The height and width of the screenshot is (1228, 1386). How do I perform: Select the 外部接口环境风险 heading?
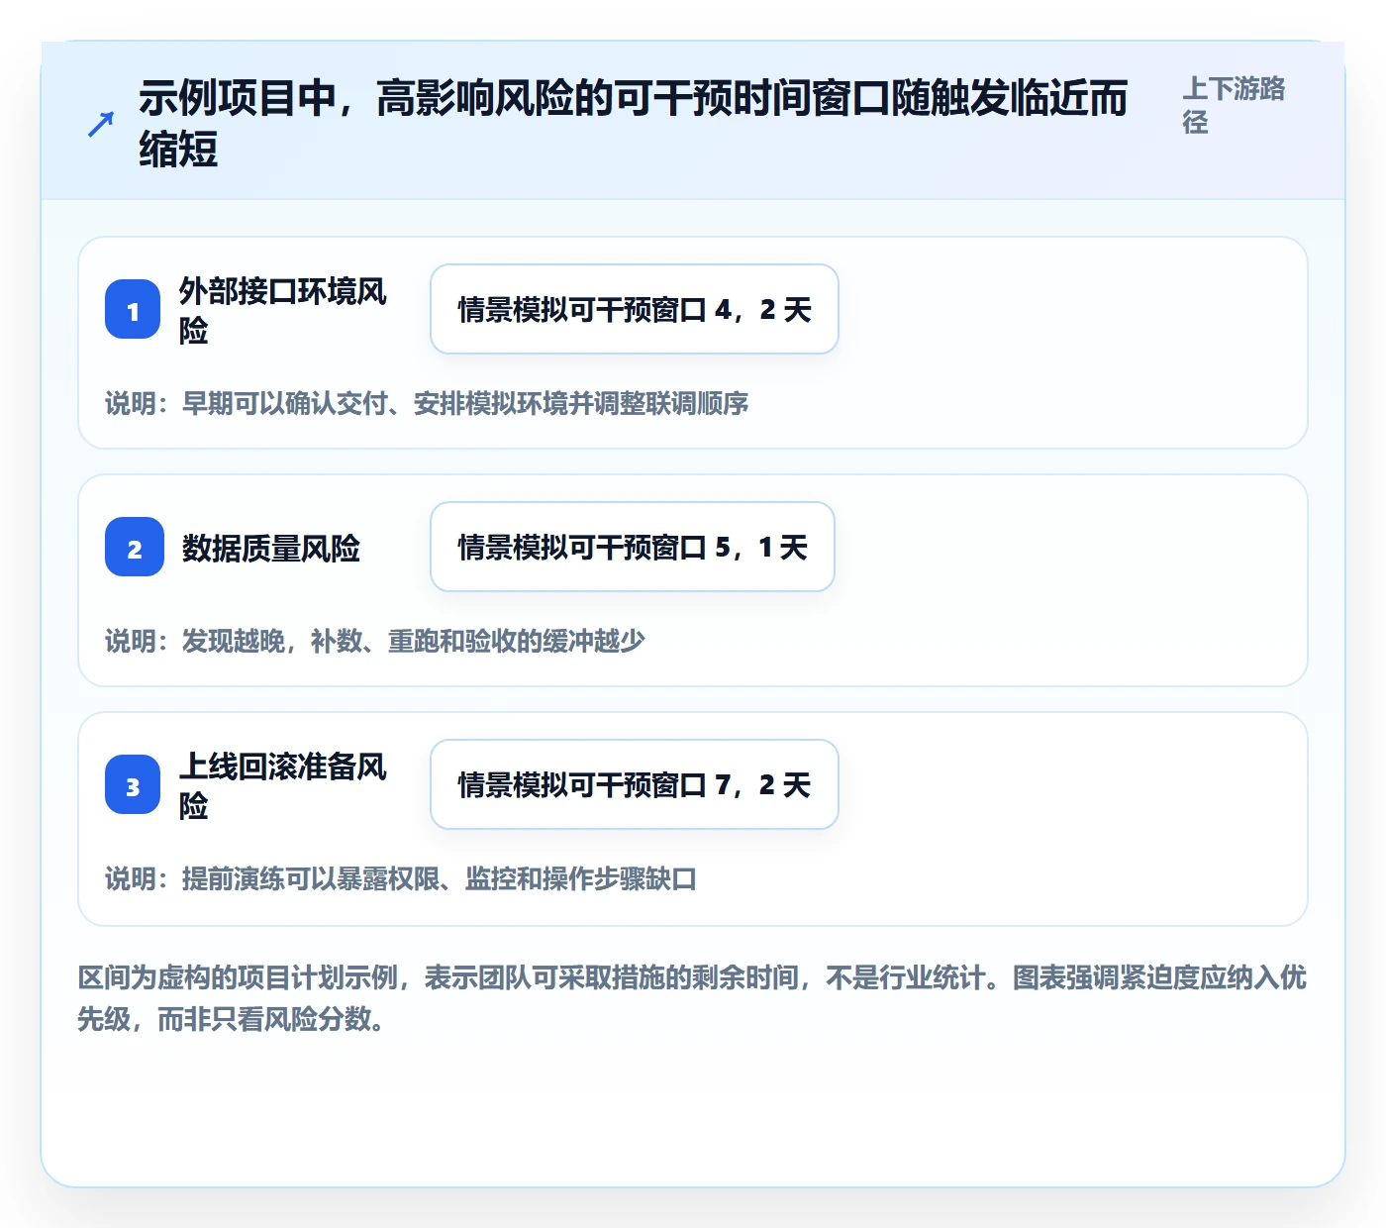point(283,310)
